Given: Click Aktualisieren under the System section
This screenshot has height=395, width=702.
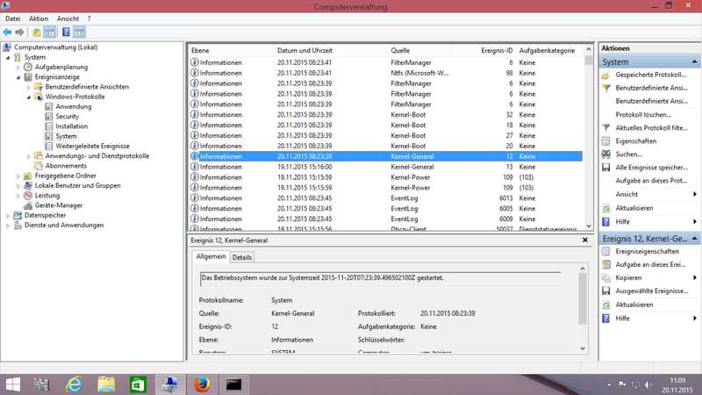Looking at the screenshot, I should point(634,208).
